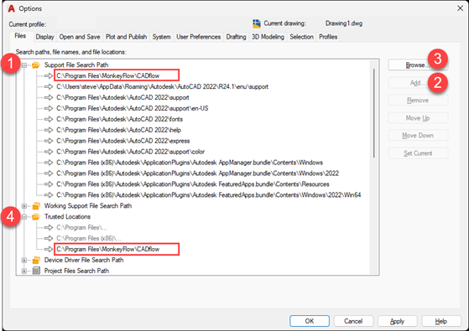Click the Apply button

[397, 321]
